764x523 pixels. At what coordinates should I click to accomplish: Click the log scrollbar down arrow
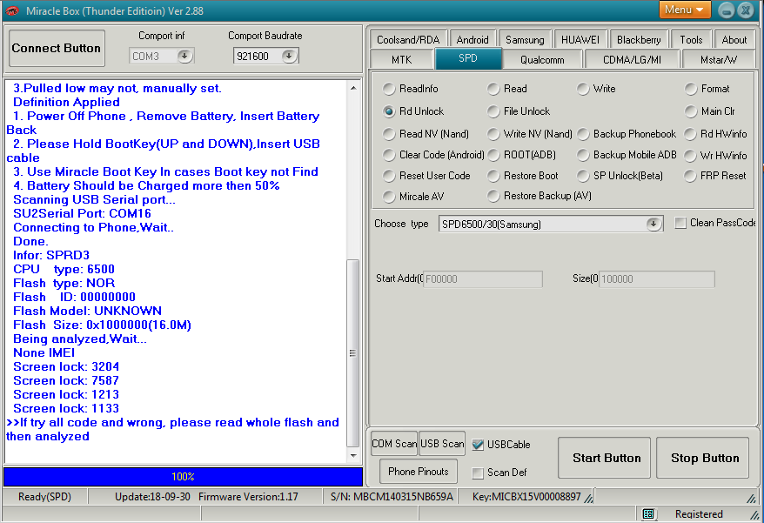pos(353,456)
